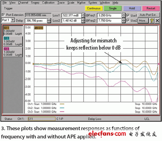Toggle the Port Extension checkbox
Viewport: 162px width, 141px height.
(3, 15)
